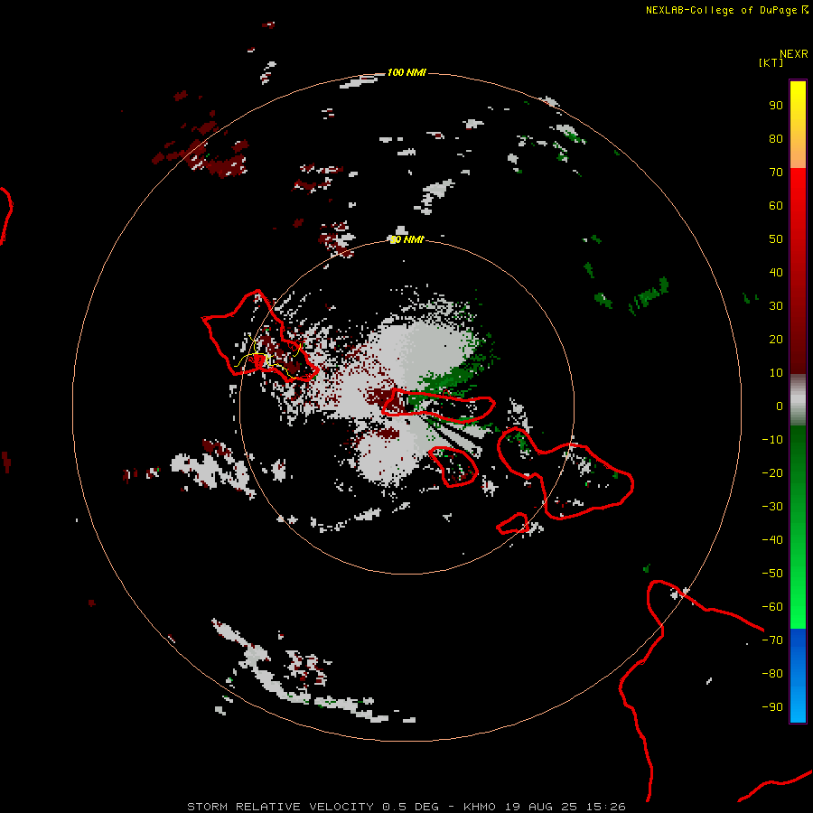Screen dimensions: 813x813
Task: Click the -50 value on the velocity scale
Action: (x=772, y=574)
